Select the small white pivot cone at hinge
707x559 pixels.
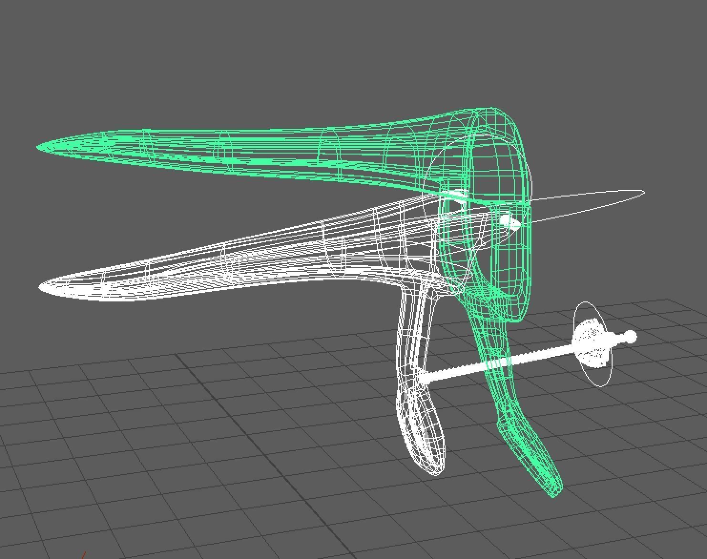pyautogui.click(x=509, y=222)
